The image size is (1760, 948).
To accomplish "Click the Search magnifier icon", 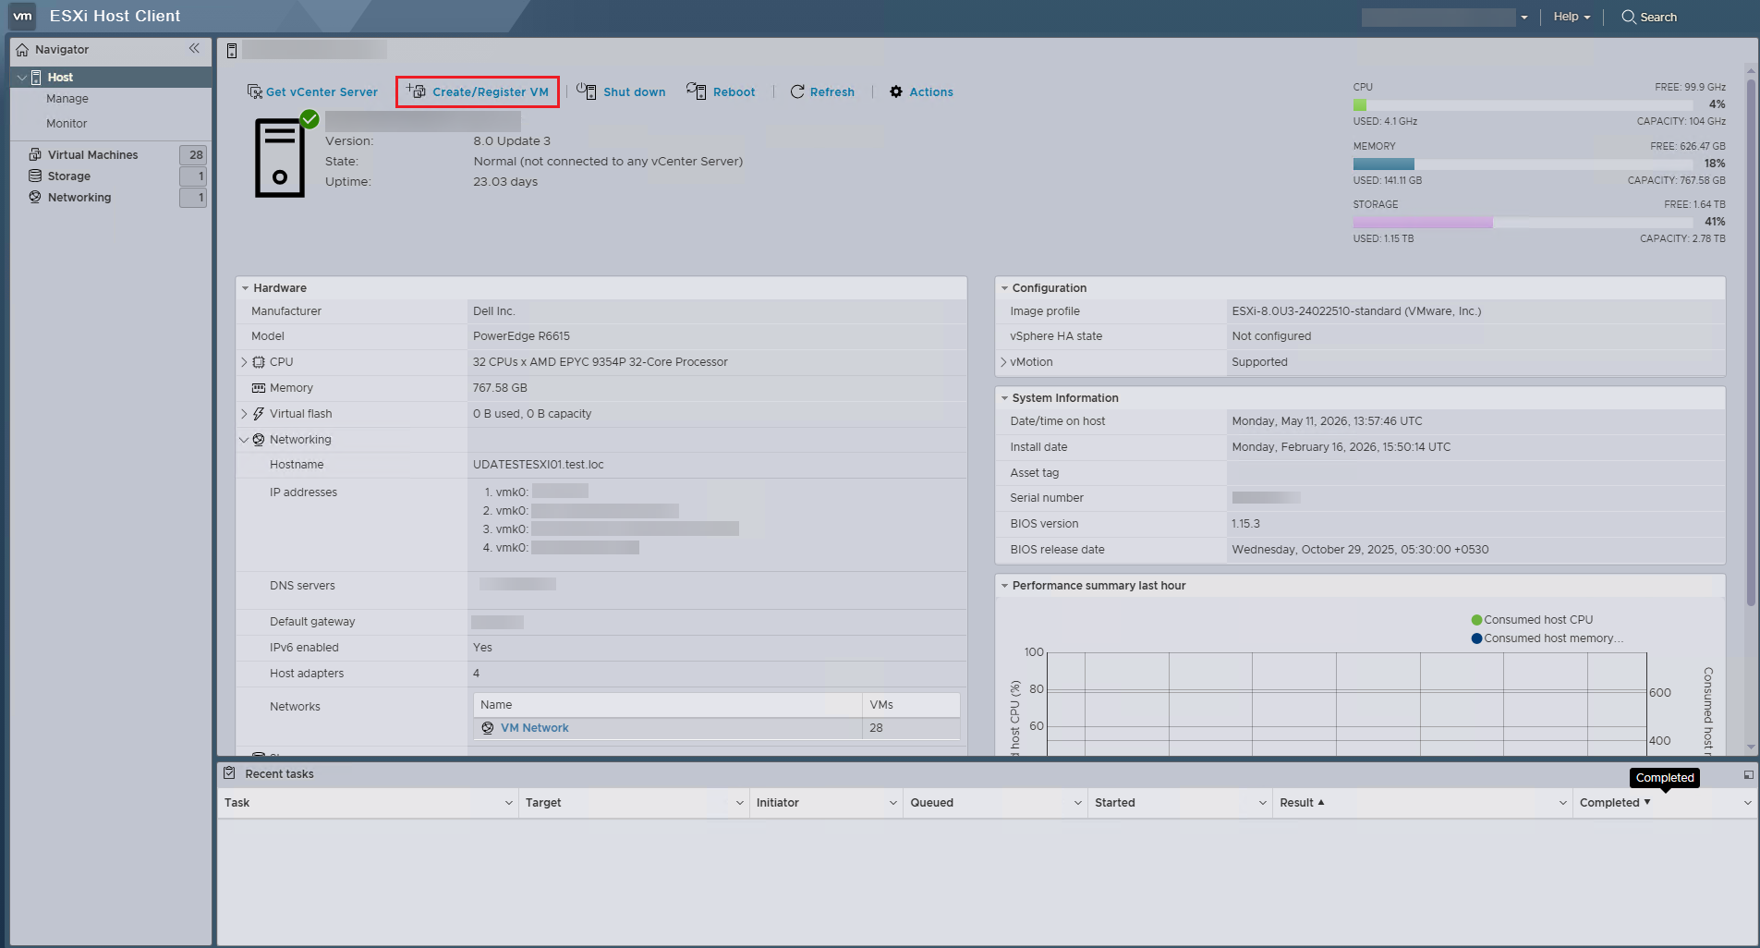I will pos(1629,17).
